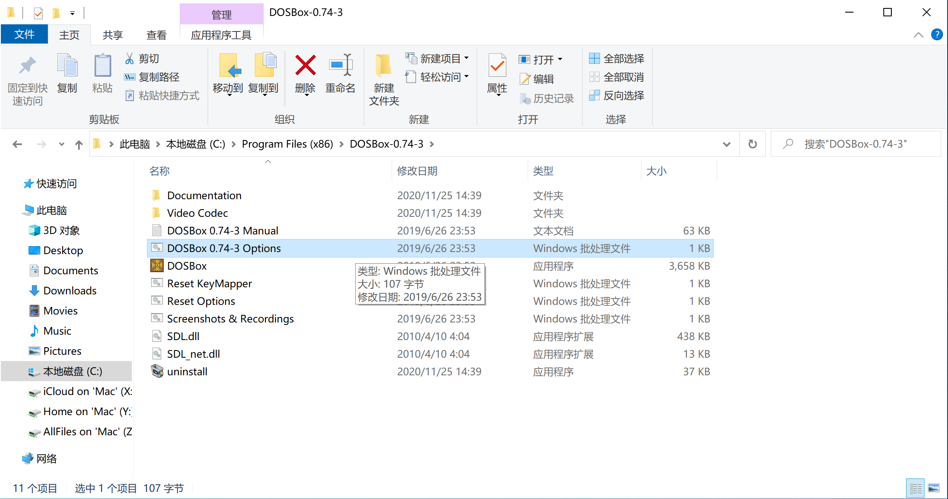Open the Application Tools tab
The height and width of the screenshot is (499, 948).
221,35
